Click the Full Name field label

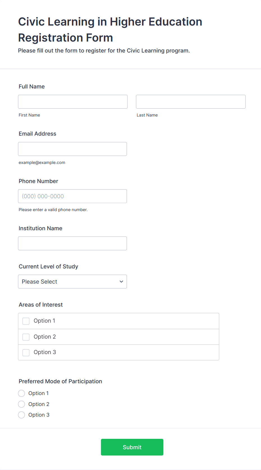tap(32, 86)
